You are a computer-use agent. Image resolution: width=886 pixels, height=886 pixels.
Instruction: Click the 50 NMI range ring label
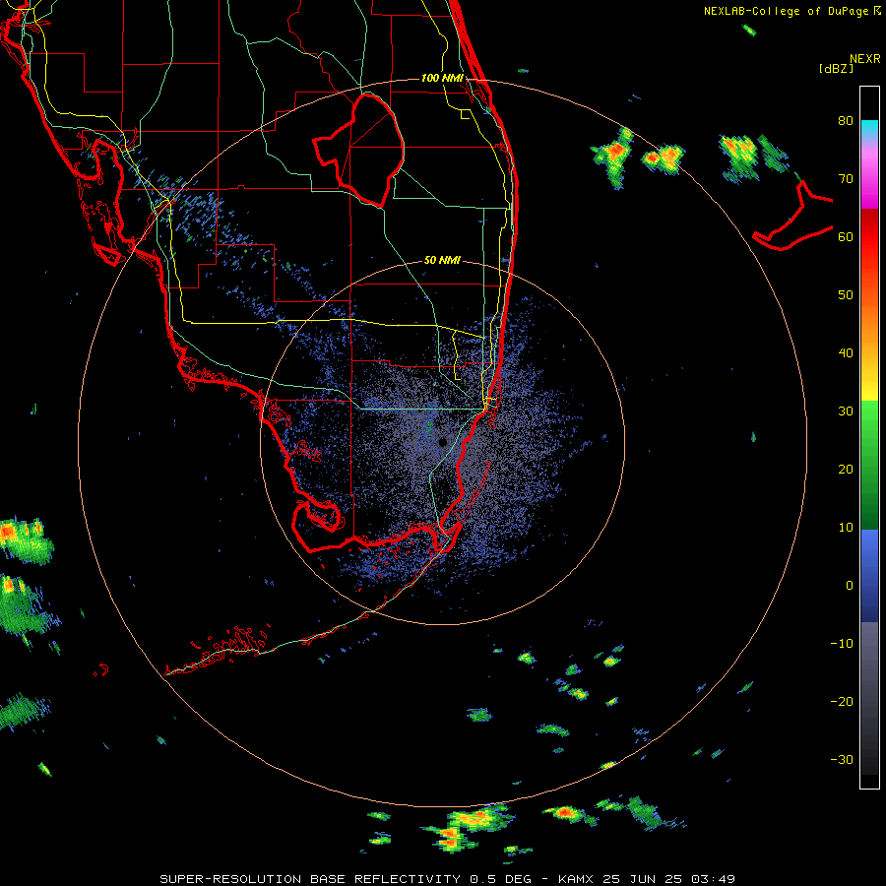(442, 260)
